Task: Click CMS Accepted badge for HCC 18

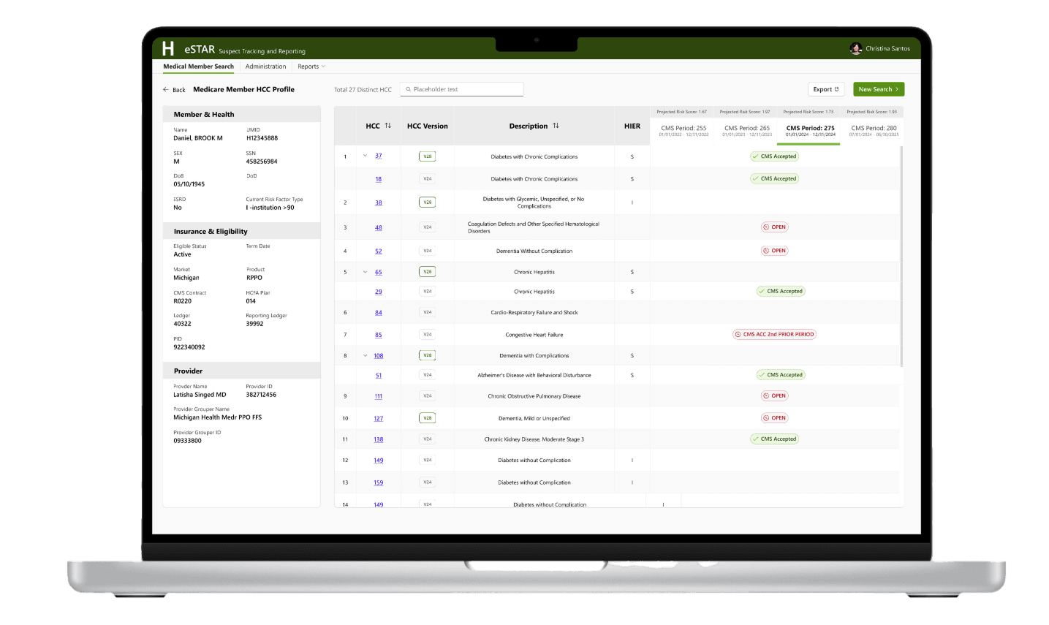Action: coord(775,178)
